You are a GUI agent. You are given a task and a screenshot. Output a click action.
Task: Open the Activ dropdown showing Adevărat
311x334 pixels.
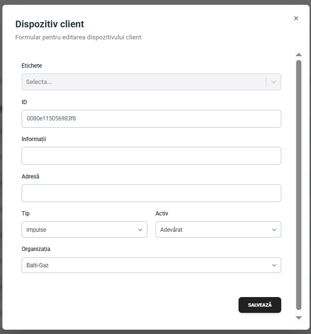218,229
